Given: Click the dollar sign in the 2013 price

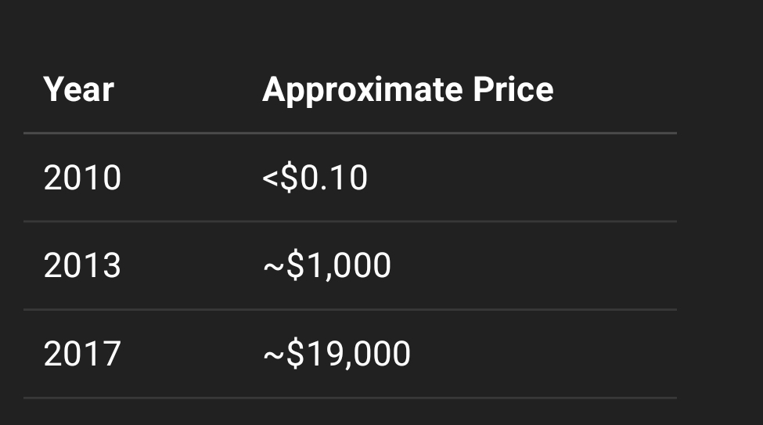Looking at the screenshot, I should (x=294, y=266).
